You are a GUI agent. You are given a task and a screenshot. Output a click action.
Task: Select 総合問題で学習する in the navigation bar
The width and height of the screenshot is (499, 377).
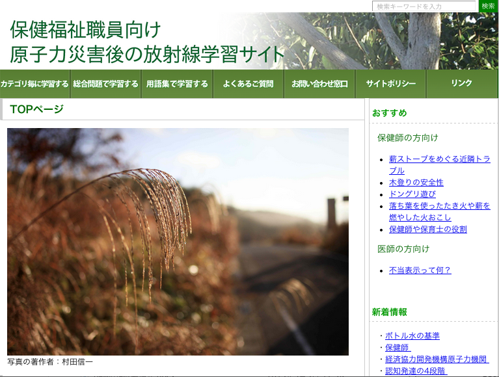click(x=106, y=84)
